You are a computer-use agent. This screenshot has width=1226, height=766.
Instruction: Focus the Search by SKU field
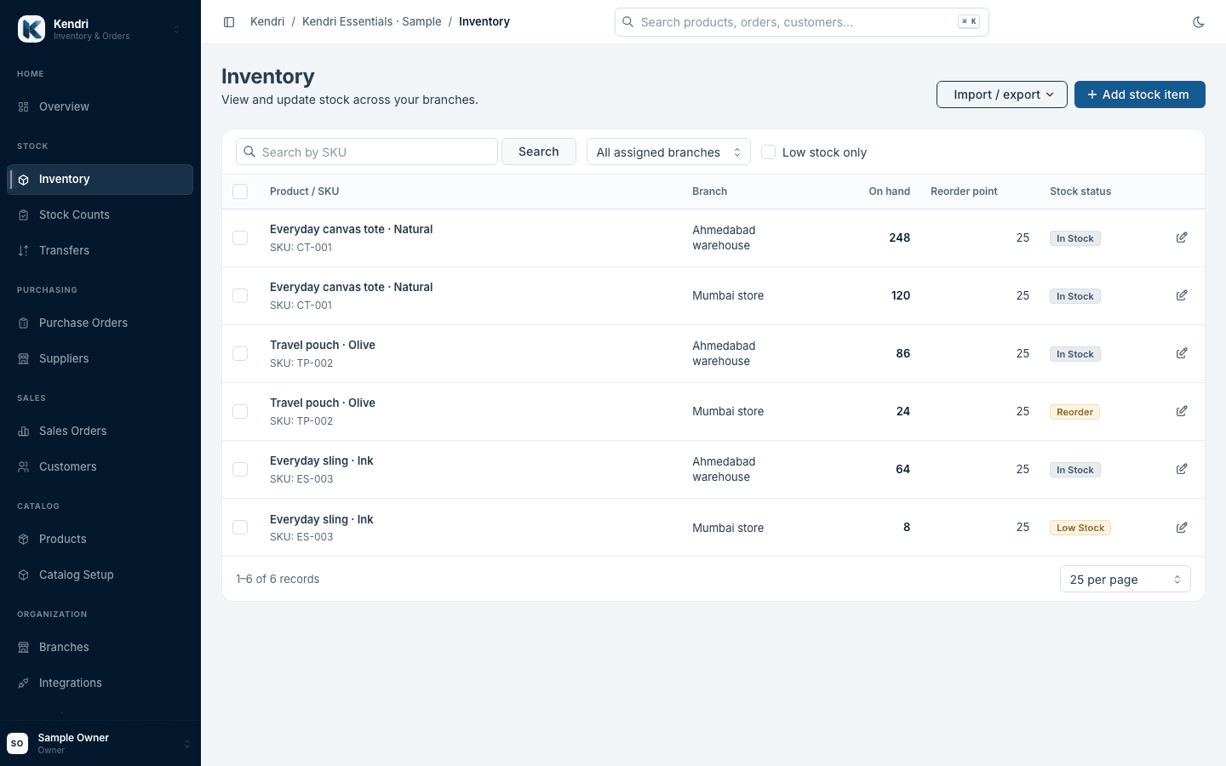(367, 151)
